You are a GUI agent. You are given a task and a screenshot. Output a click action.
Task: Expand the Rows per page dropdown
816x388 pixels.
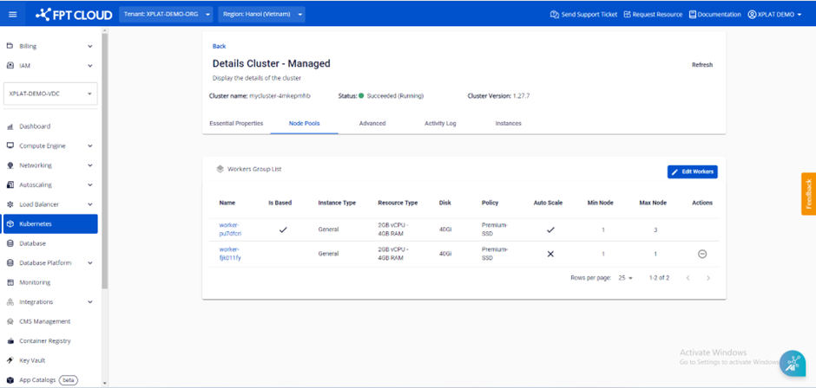(625, 278)
